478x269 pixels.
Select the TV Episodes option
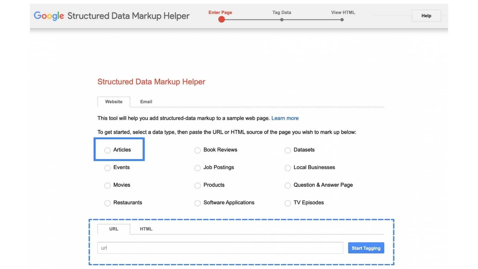click(288, 203)
